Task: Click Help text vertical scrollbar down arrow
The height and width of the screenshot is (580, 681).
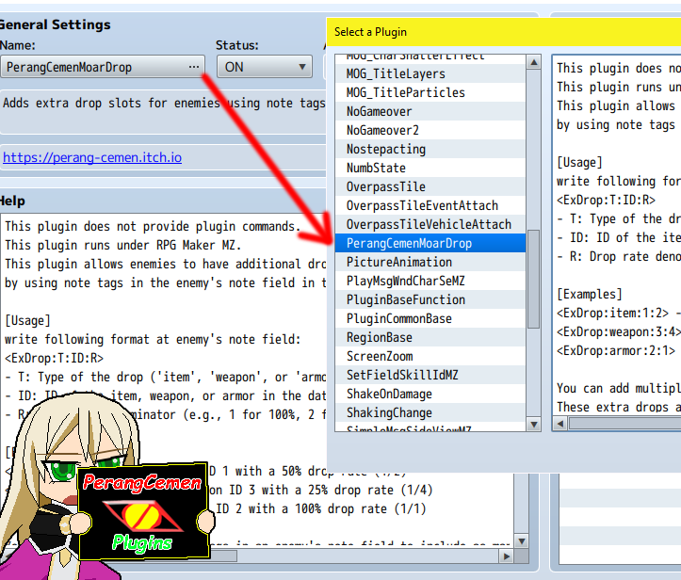Action: point(522,541)
